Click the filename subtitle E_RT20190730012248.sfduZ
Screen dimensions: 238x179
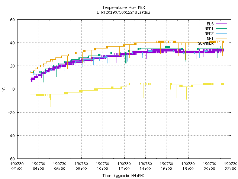pos(123,12)
